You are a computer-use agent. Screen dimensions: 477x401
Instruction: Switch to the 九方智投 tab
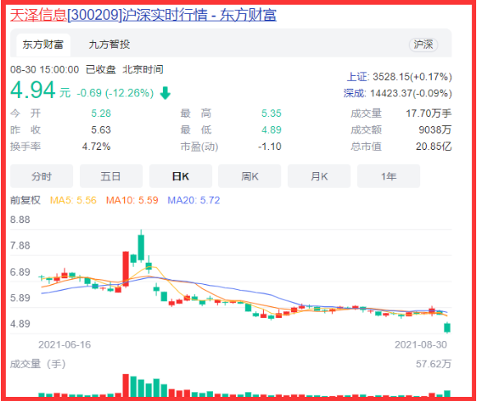[x=109, y=44]
